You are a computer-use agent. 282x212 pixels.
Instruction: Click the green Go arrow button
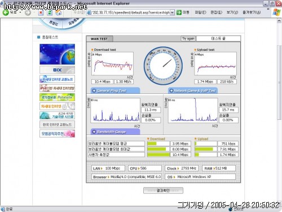click(179, 12)
